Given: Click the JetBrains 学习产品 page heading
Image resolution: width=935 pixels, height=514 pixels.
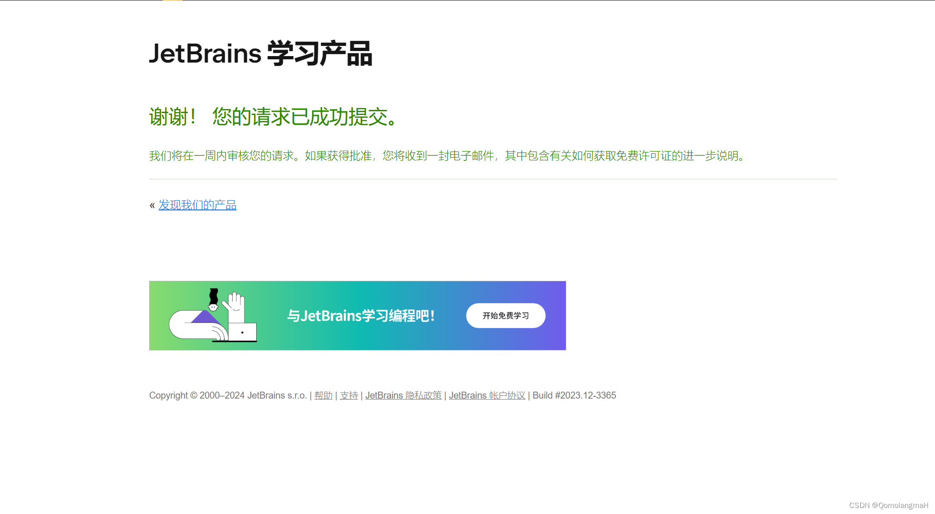Looking at the screenshot, I should (x=260, y=53).
